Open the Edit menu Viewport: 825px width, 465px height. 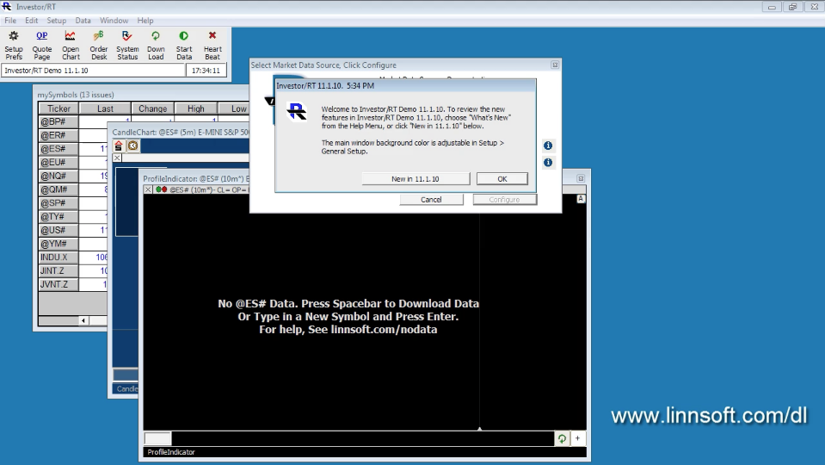tap(32, 21)
